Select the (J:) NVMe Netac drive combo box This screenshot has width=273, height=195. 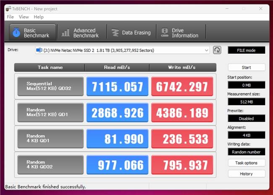[122, 50]
